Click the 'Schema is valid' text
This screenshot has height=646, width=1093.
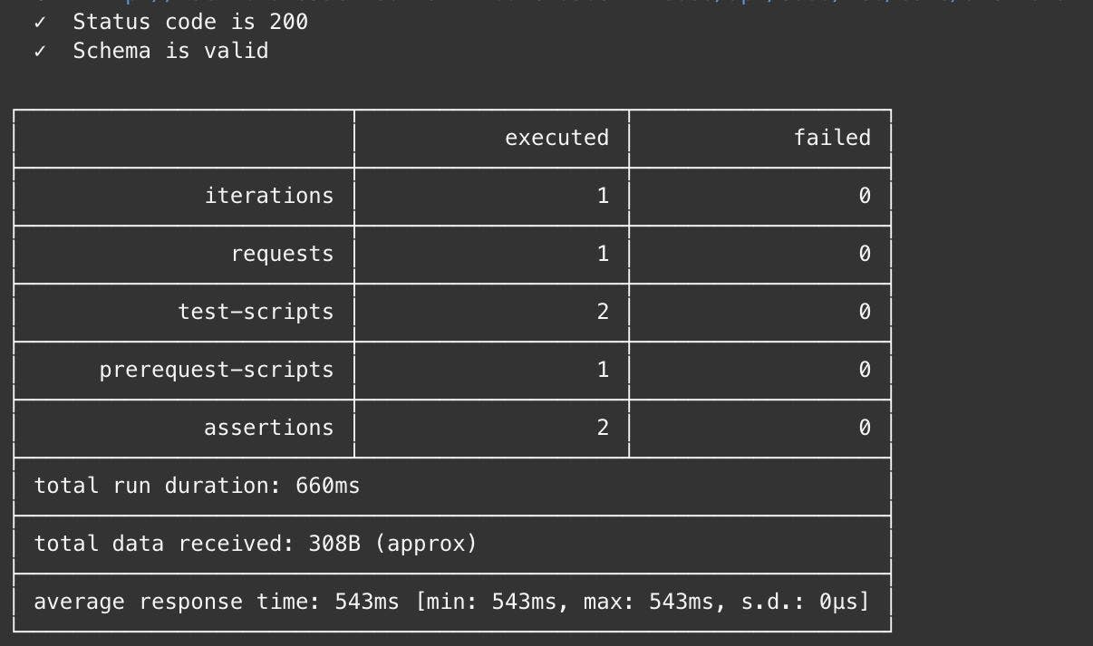(x=170, y=51)
